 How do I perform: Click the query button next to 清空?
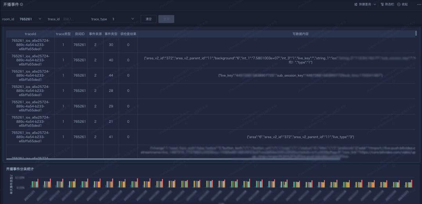(x=166, y=19)
